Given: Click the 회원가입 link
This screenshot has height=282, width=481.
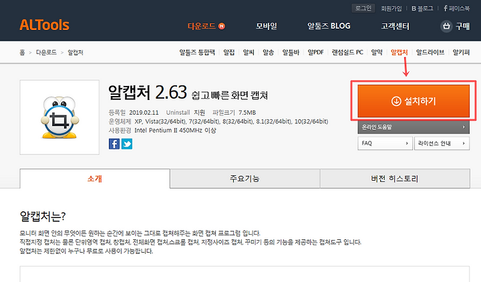Looking at the screenshot, I should [x=391, y=9].
